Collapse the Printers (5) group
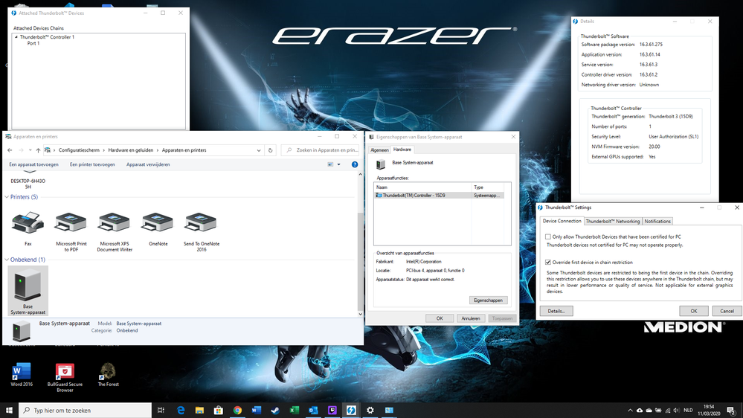Viewport: 743px width, 418px height. coord(7,197)
